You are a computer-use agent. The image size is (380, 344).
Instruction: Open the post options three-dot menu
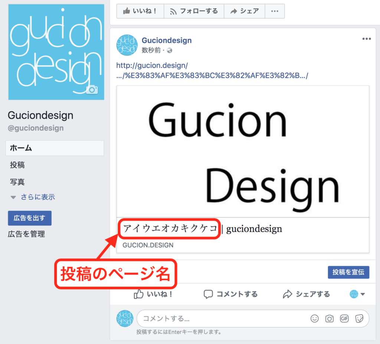[x=366, y=39]
